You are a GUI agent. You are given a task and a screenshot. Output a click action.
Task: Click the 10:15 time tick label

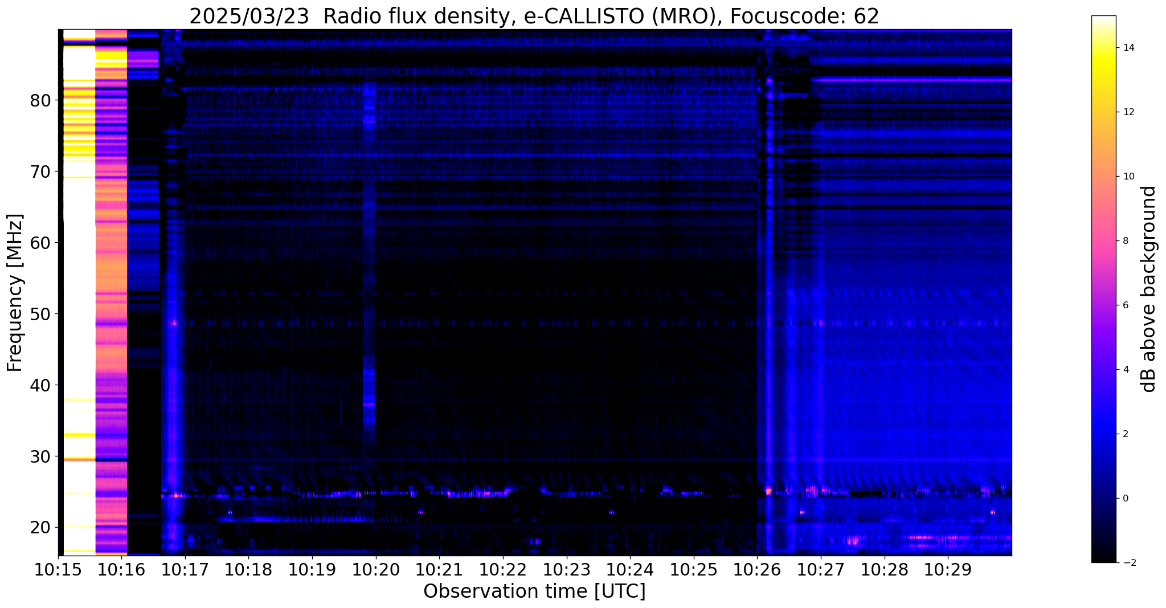[x=58, y=570]
